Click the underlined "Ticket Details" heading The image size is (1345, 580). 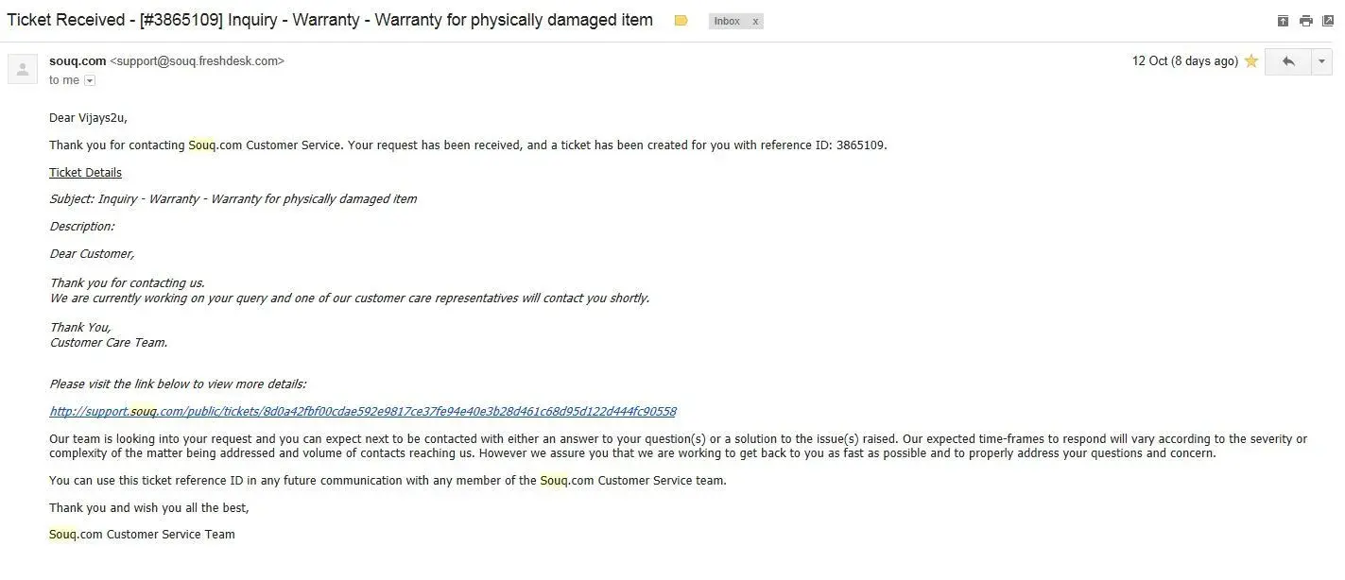[85, 173]
